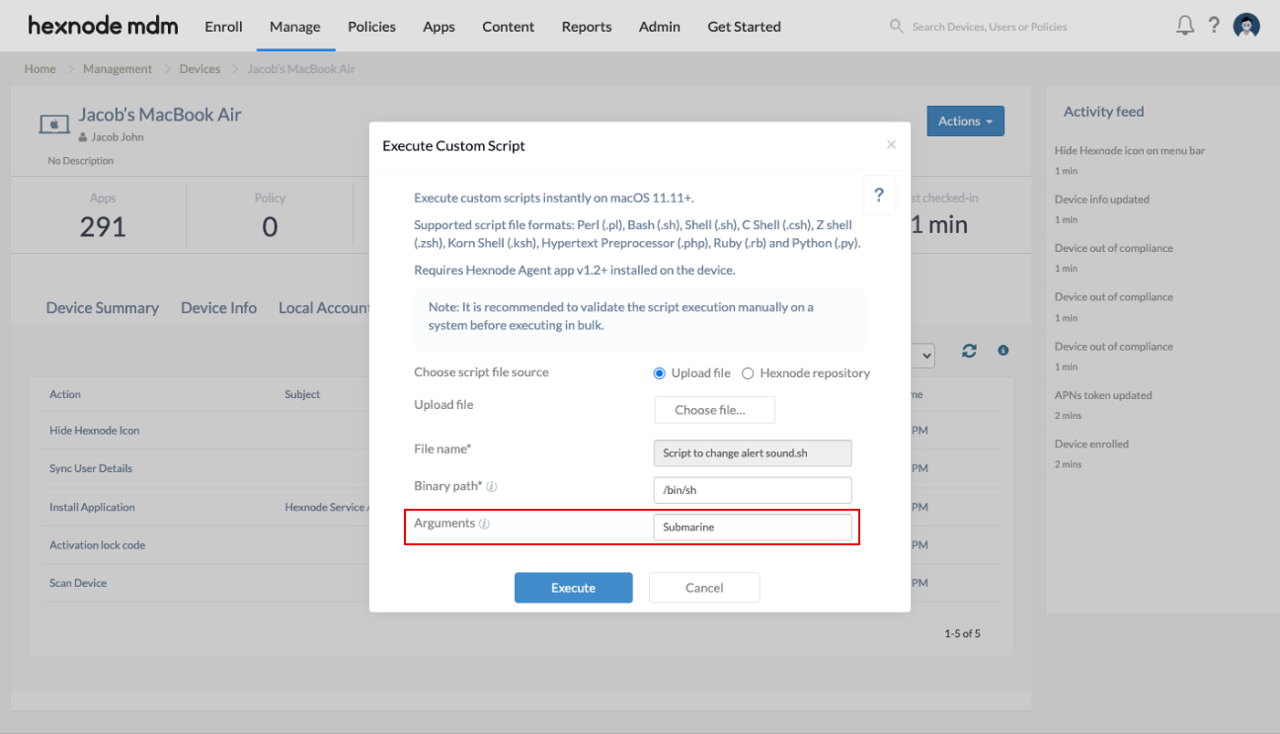Open the dialog help question mark button
Image resolution: width=1280 pixels, height=734 pixels.
pos(879,195)
